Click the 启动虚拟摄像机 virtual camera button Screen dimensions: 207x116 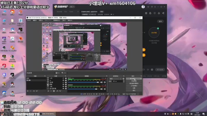(134, 83)
